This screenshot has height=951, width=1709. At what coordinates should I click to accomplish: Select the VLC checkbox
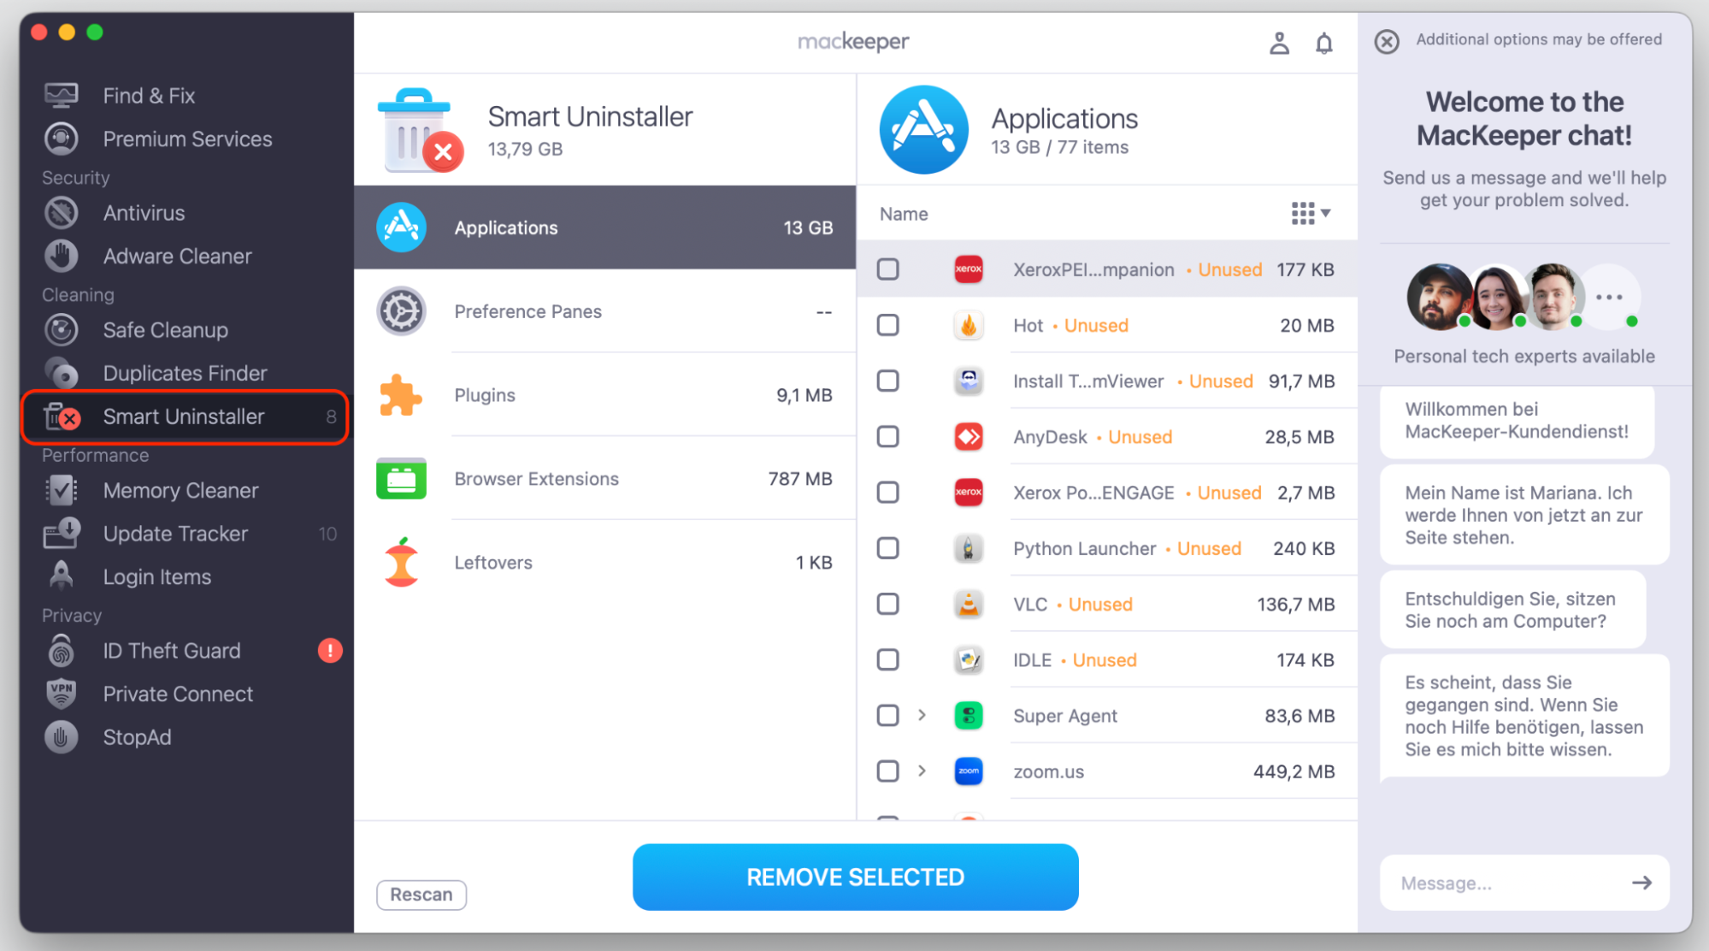(887, 604)
